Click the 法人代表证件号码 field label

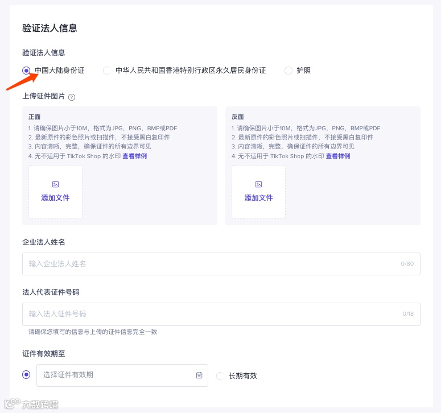(x=51, y=292)
